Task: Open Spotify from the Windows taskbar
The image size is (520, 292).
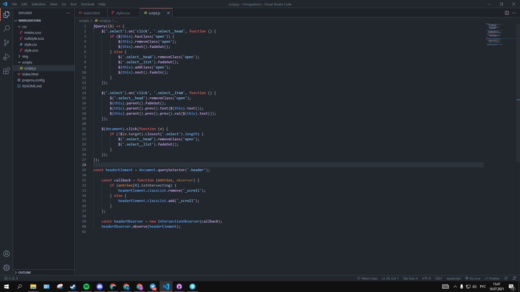Action: [x=86, y=286]
